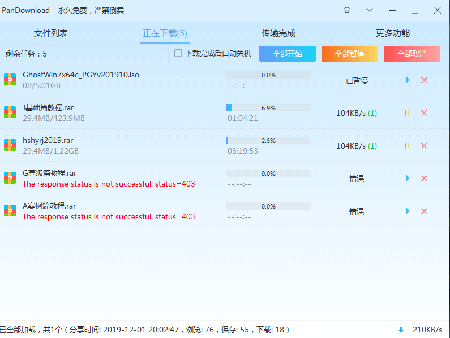
Task: Click the 全部暂停 button
Action: pos(350,54)
